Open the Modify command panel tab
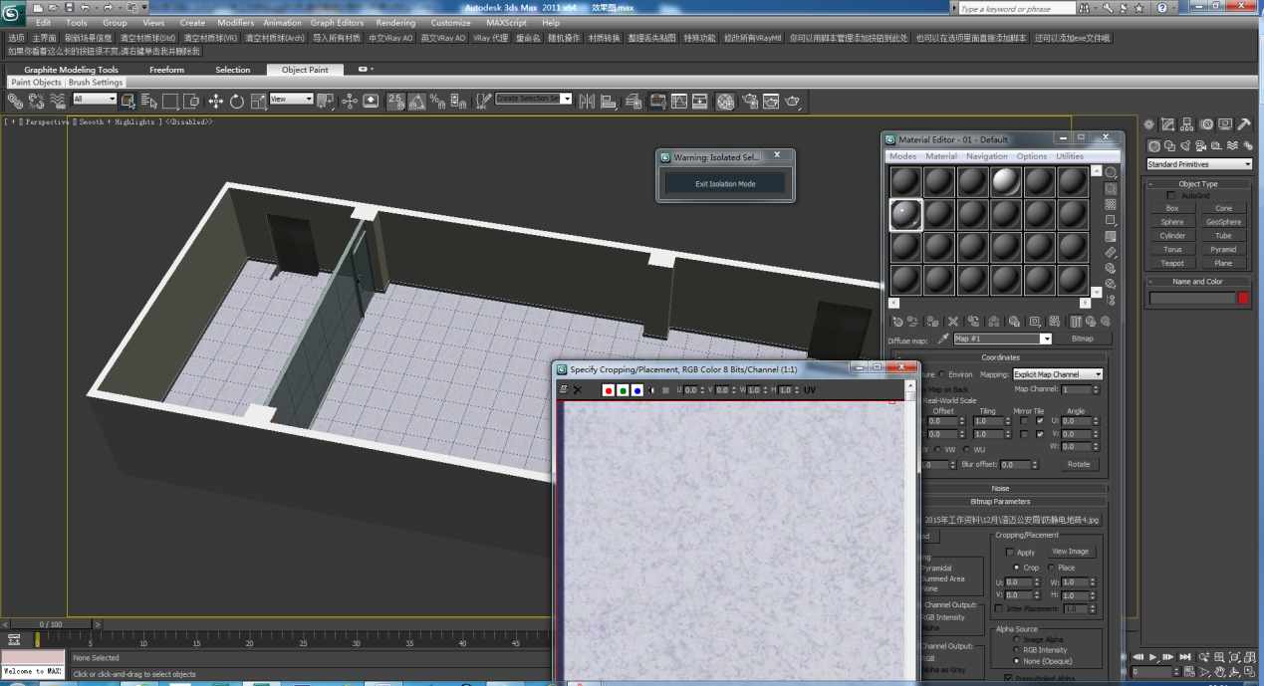Viewport: 1264px width, 686px height. click(x=1168, y=124)
